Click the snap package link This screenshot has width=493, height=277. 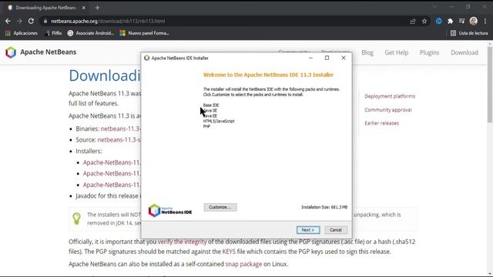(x=243, y=264)
